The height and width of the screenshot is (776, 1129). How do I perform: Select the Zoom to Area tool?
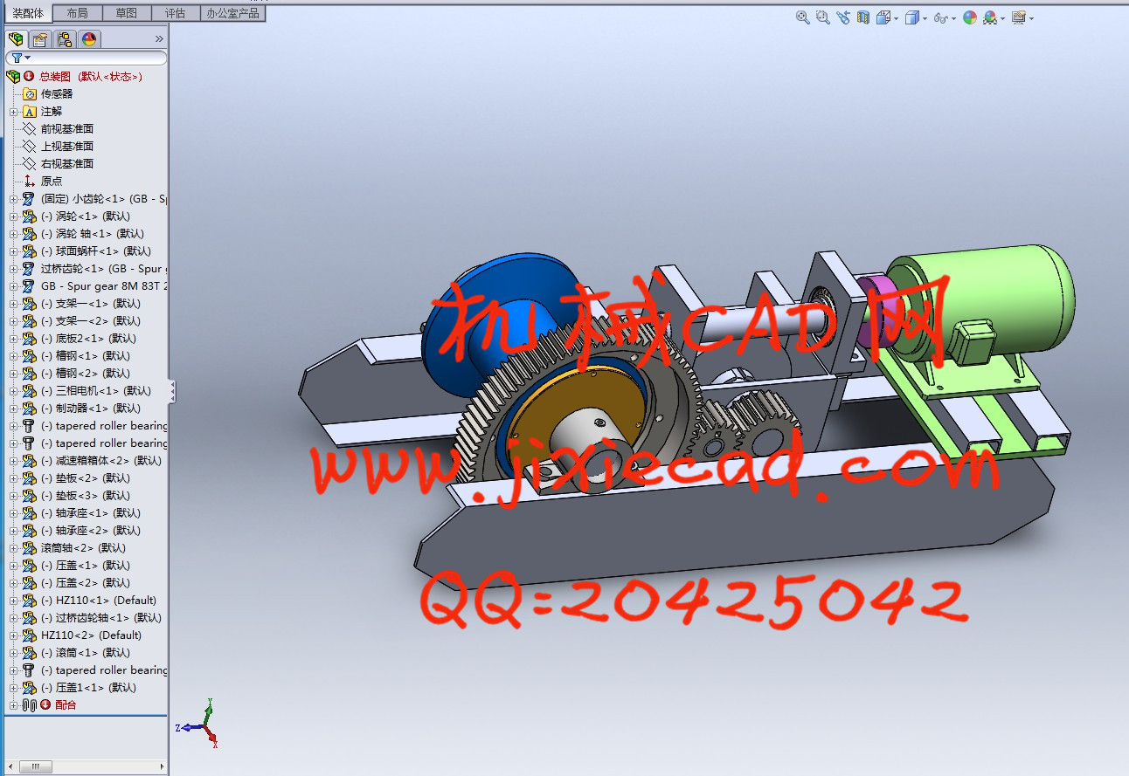(x=822, y=17)
